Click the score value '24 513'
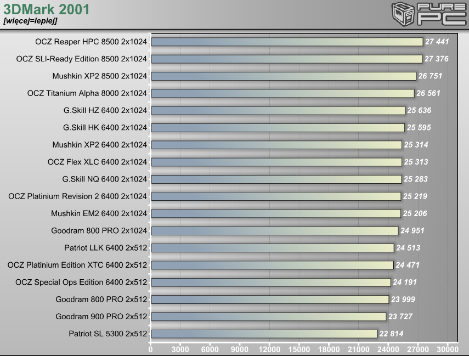The height and width of the screenshot is (356, 469). (408, 248)
